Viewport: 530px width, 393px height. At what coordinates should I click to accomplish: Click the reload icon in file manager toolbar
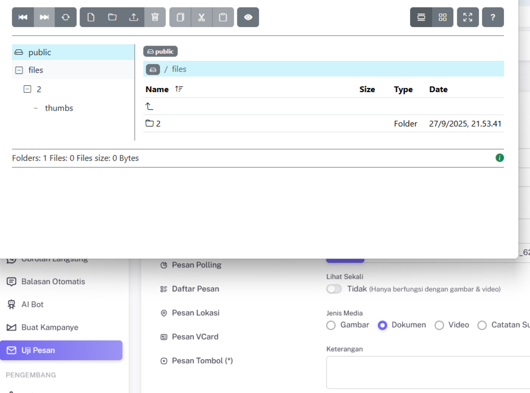65,17
